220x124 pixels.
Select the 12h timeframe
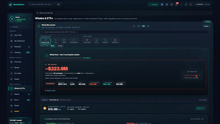139,26
